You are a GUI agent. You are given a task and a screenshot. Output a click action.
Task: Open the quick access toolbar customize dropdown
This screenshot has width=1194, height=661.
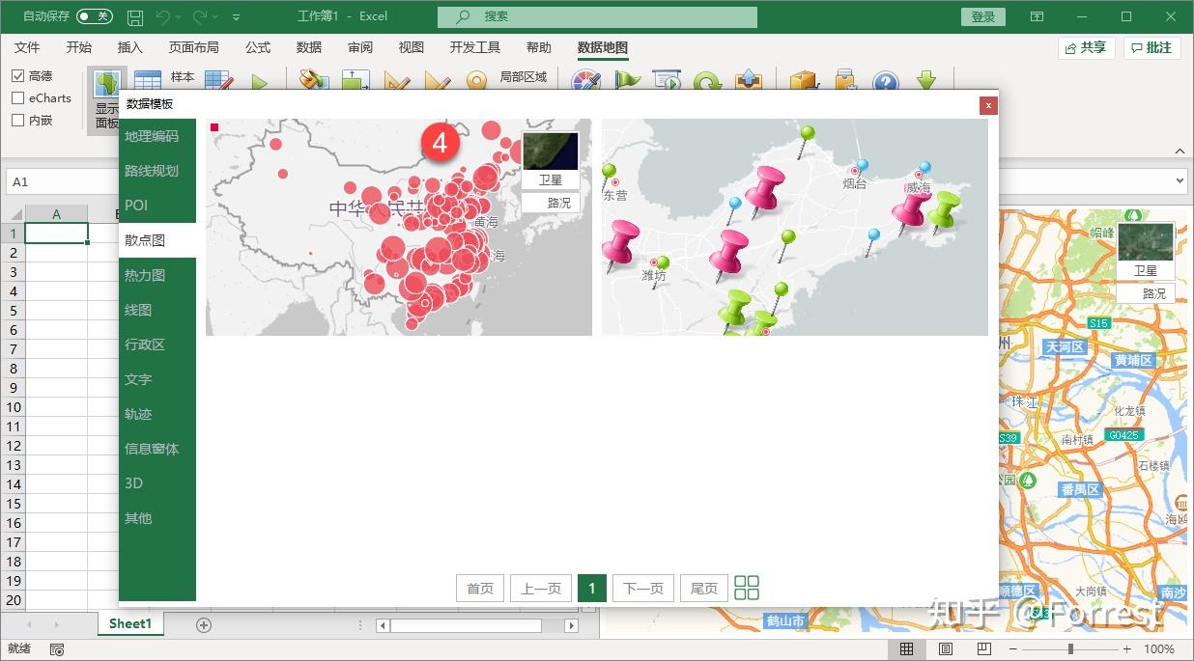point(235,16)
